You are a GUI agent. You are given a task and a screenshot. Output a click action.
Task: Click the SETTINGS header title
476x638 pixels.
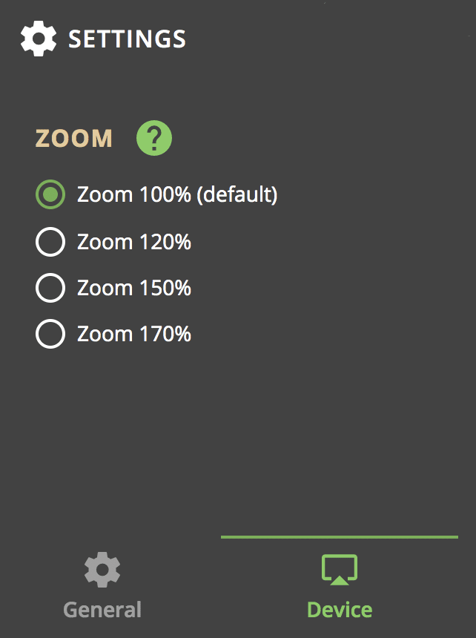pyautogui.click(x=127, y=39)
